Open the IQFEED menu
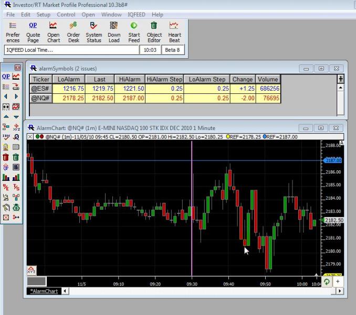 tap(137, 15)
